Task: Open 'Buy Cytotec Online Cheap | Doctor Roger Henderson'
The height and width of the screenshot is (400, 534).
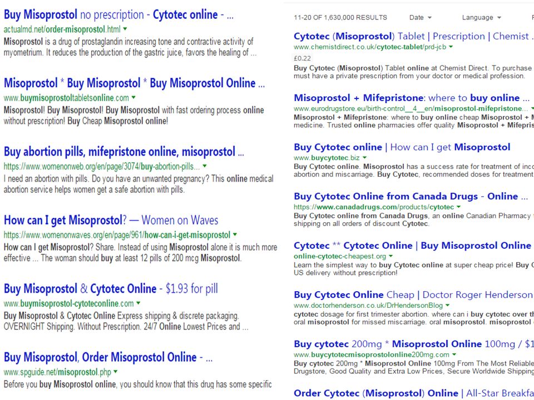Action: [413, 295]
